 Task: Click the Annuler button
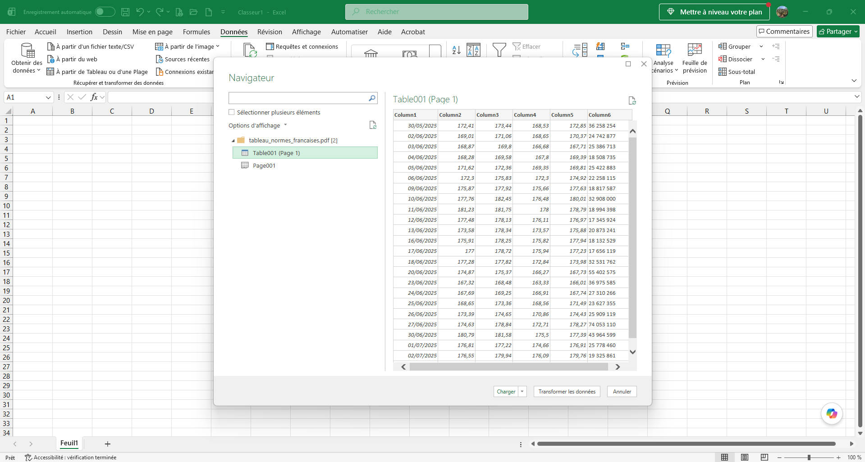click(x=622, y=392)
